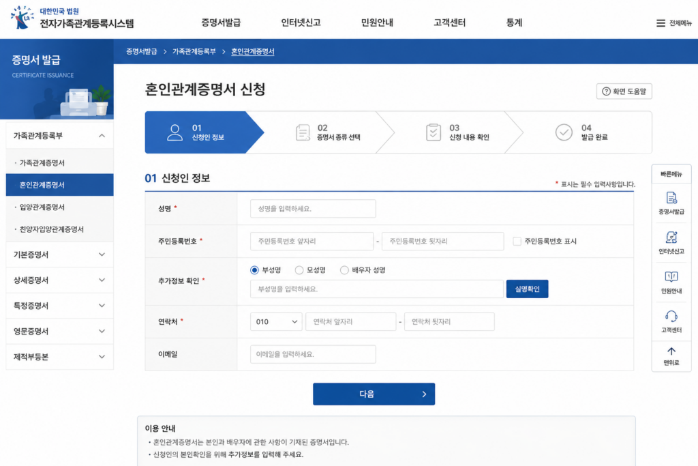Click the 가족관계등록부 breadcrumb link
The width and height of the screenshot is (698, 466).
194,52
